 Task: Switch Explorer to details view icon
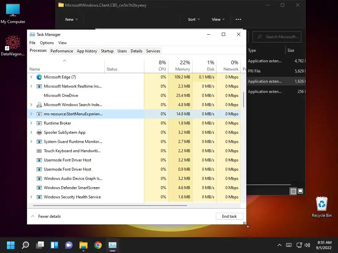(293, 191)
